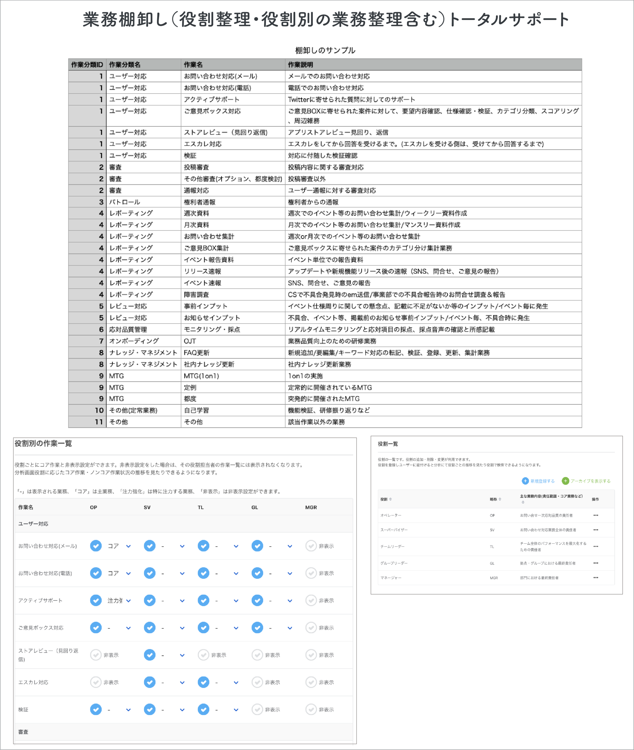Click 作業説明 column header in sample table
This screenshot has height=750, width=634.
[300, 65]
